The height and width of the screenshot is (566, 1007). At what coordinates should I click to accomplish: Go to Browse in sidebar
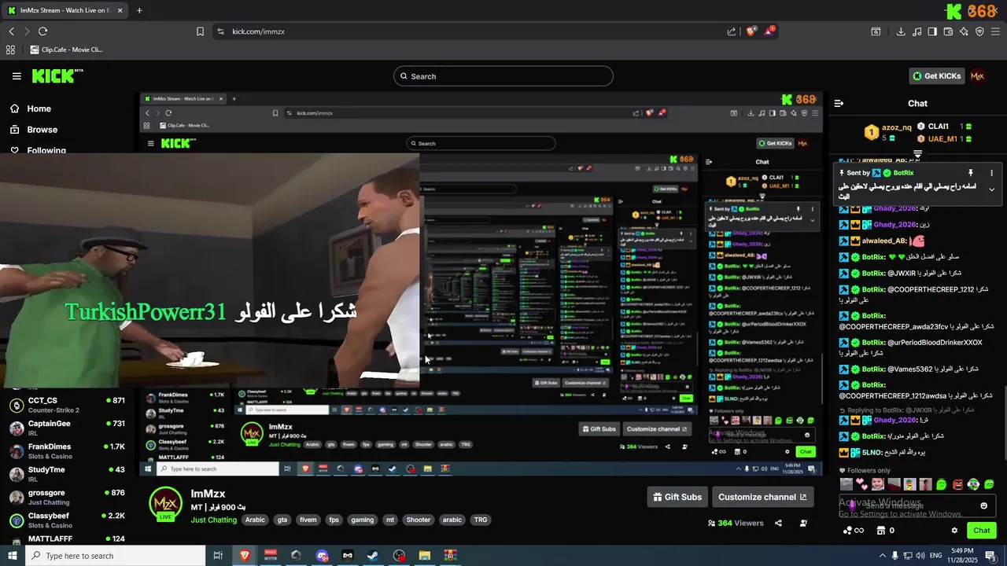click(x=34, y=130)
